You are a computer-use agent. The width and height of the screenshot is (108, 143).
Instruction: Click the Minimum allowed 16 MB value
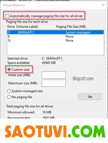(x=47, y=112)
